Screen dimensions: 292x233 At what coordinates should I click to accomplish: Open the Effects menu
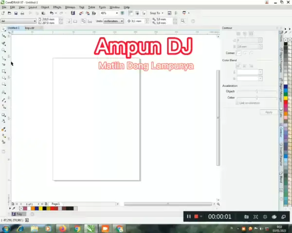pyautogui.click(x=57, y=7)
